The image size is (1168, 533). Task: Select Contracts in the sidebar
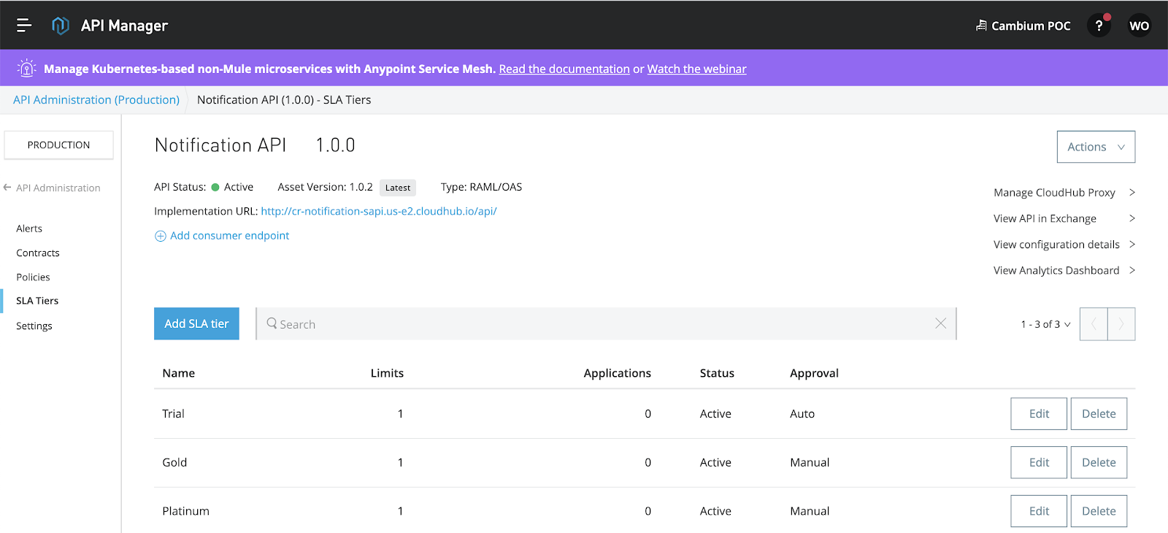pyautogui.click(x=38, y=253)
